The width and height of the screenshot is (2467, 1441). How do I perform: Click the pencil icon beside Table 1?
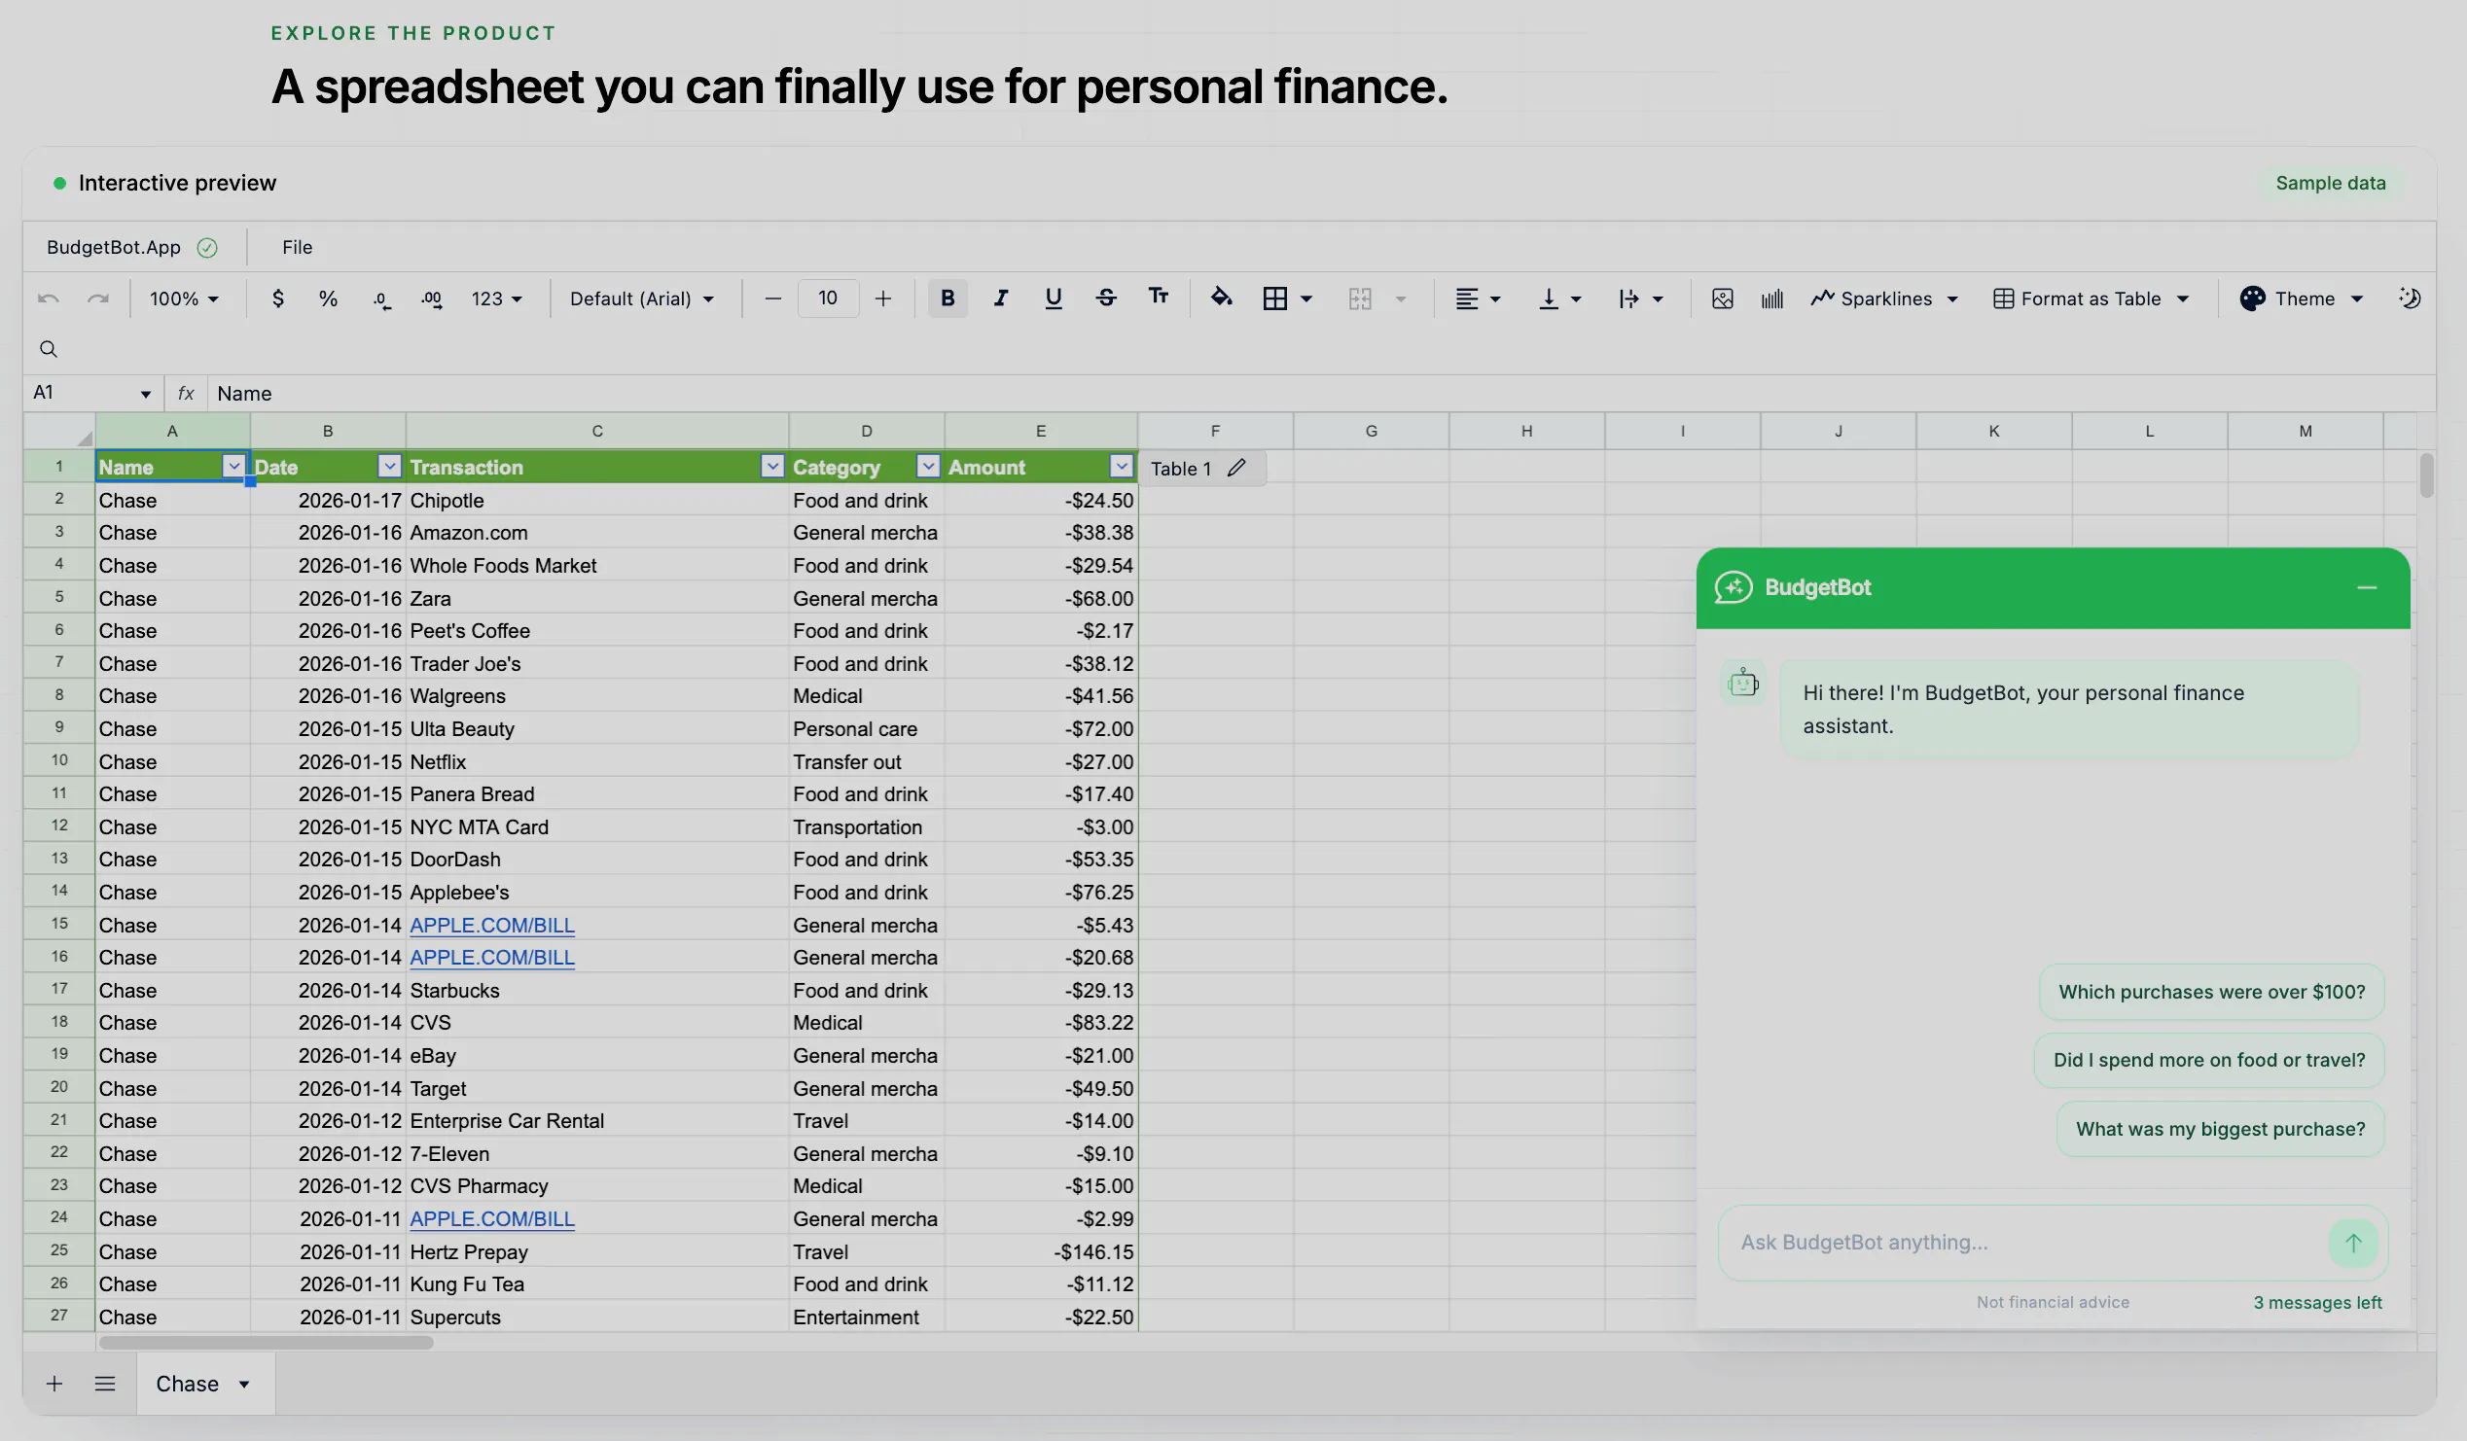(1236, 468)
